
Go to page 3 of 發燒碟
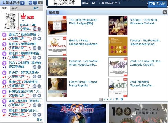click(107, 99)
